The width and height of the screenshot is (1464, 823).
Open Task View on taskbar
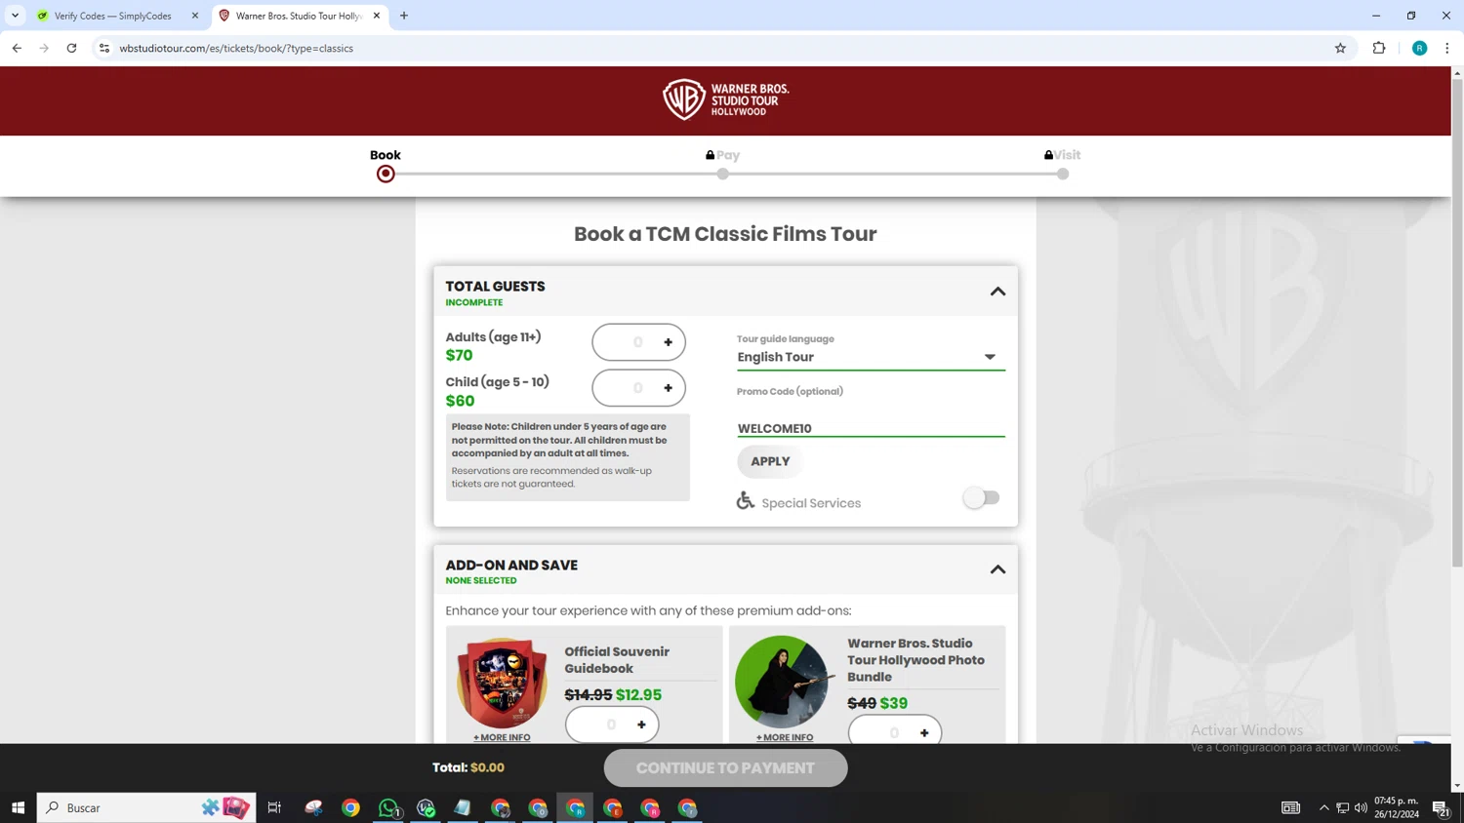274,807
